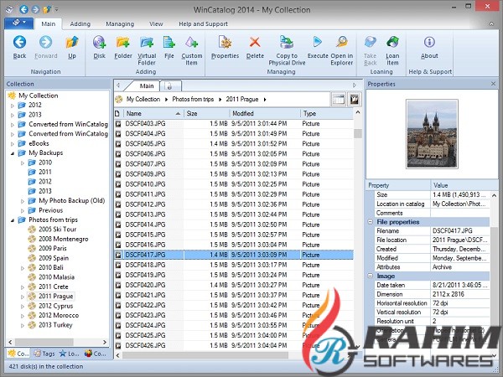Switch to the Managing ribbon tab
The width and height of the screenshot is (503, 377).
(120, 25)
